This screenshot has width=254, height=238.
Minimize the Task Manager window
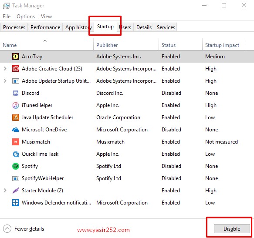click(204, 5)
